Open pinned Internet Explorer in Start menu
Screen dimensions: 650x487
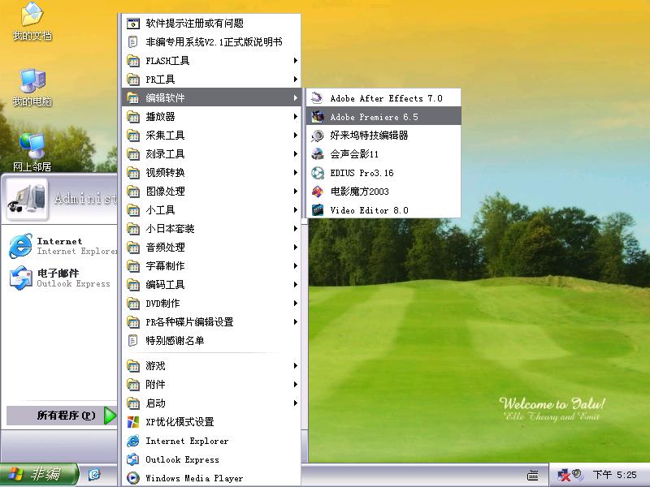click(x=63, y=246)
